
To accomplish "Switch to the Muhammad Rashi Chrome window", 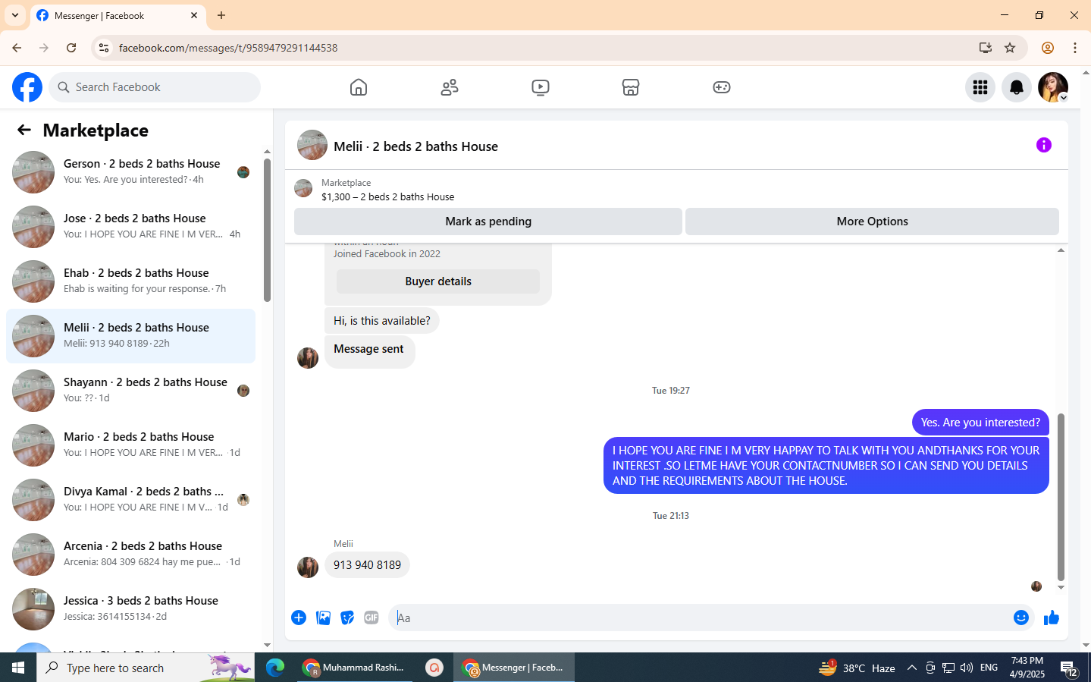I will [x=355, y=668].
